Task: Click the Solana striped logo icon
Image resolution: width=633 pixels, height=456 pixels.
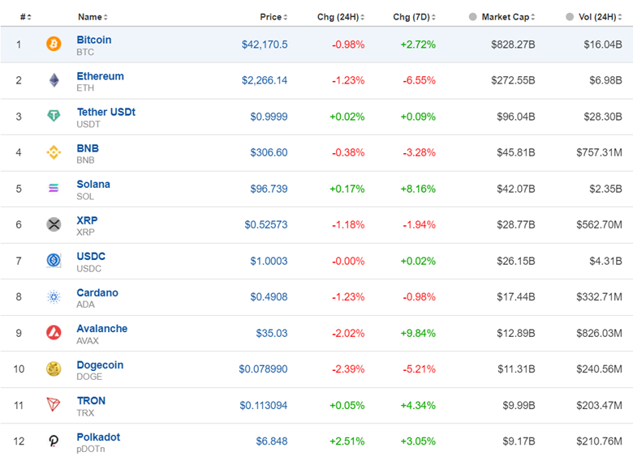Action: coord(54,189)
